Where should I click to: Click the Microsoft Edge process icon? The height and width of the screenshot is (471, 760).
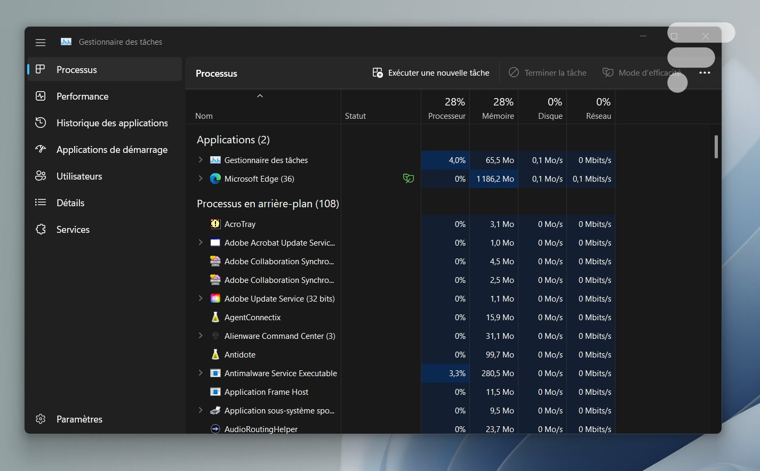(215, 179)
